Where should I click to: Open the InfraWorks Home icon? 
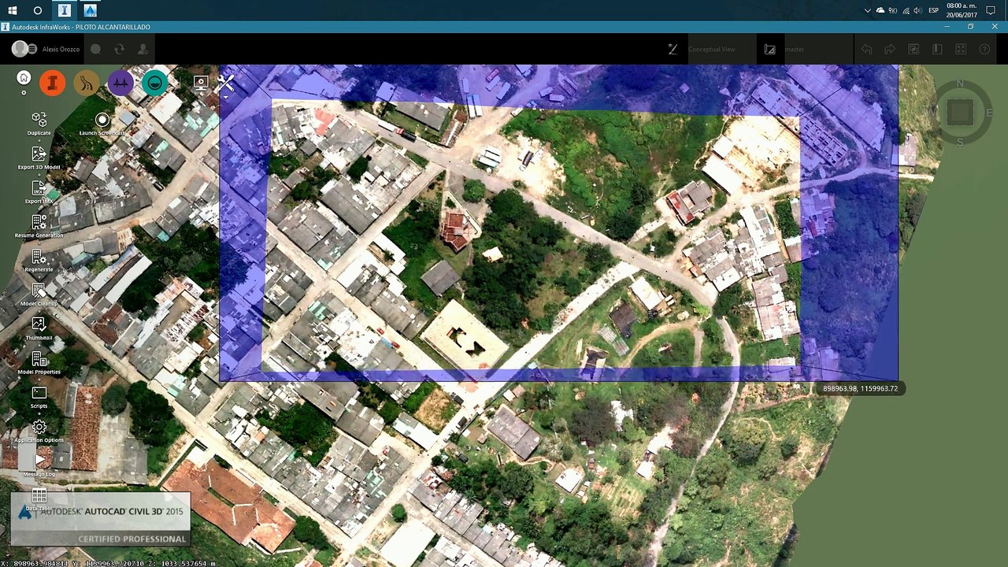(24, 77)
